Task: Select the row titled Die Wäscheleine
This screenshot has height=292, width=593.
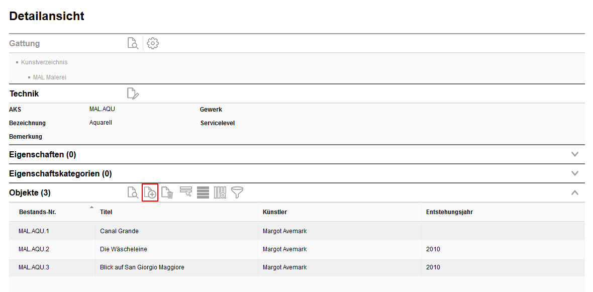Action: (124, 249)
